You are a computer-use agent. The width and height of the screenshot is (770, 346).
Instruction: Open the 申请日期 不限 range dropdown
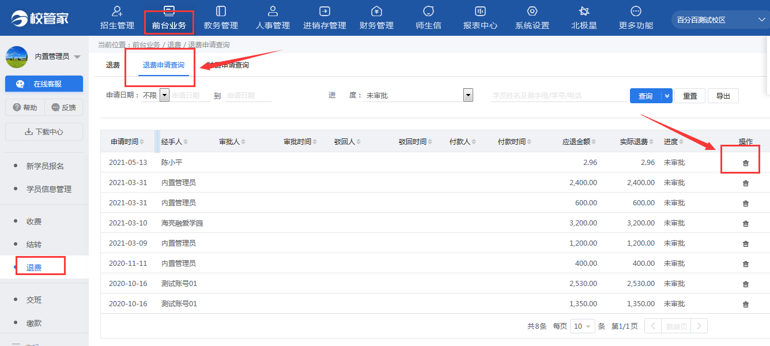tap(164, 95)
